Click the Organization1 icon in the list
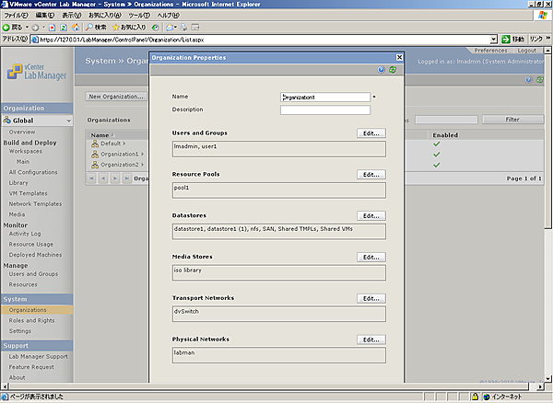This screenshot has width=553, height=403. tap(94, 154)
